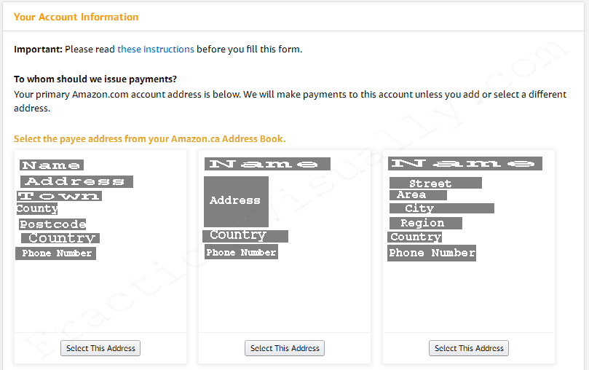This screenshot has height=370, width=589.
Task: Select This Address for first card
Action: [100, 348]
